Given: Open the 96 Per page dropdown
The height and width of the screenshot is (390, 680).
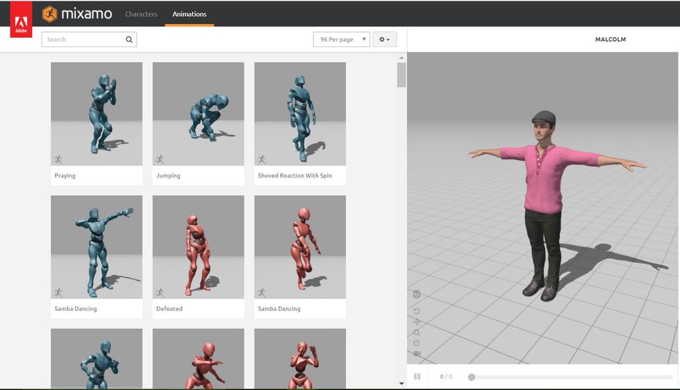Looking at the screenshot, I should coord(342,39).
